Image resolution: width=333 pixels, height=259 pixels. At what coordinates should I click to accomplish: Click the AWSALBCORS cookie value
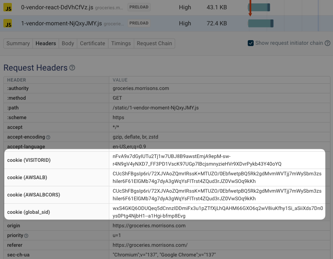(x=217, y=195)
